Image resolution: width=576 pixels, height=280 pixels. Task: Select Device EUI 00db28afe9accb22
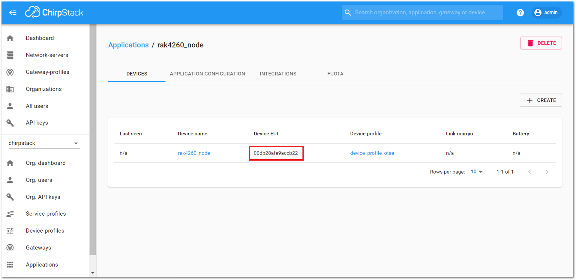click(x=276, y=153)
